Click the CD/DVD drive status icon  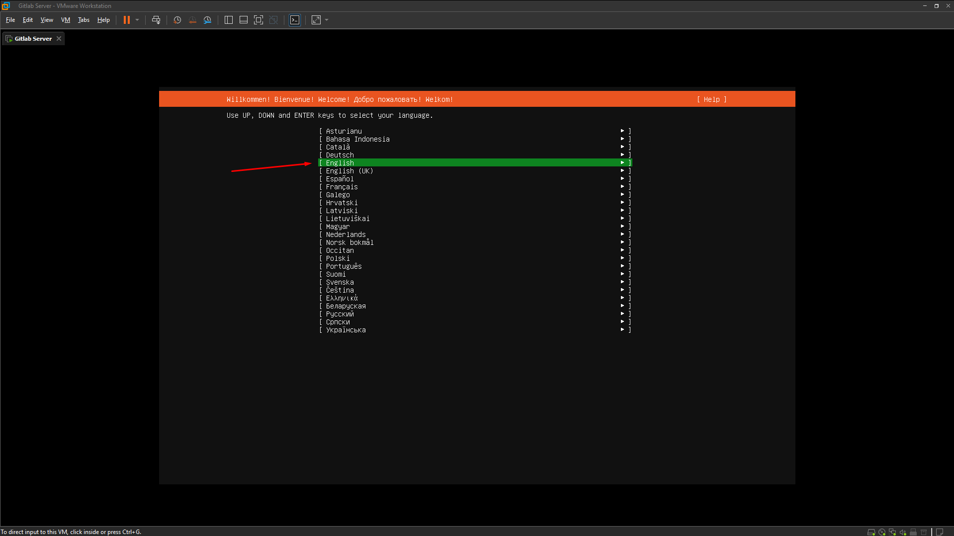[x=882, y=532]
